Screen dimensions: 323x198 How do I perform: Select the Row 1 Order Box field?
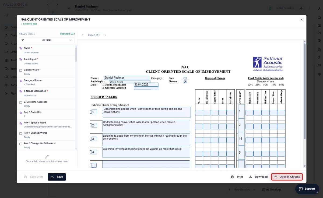46,114
